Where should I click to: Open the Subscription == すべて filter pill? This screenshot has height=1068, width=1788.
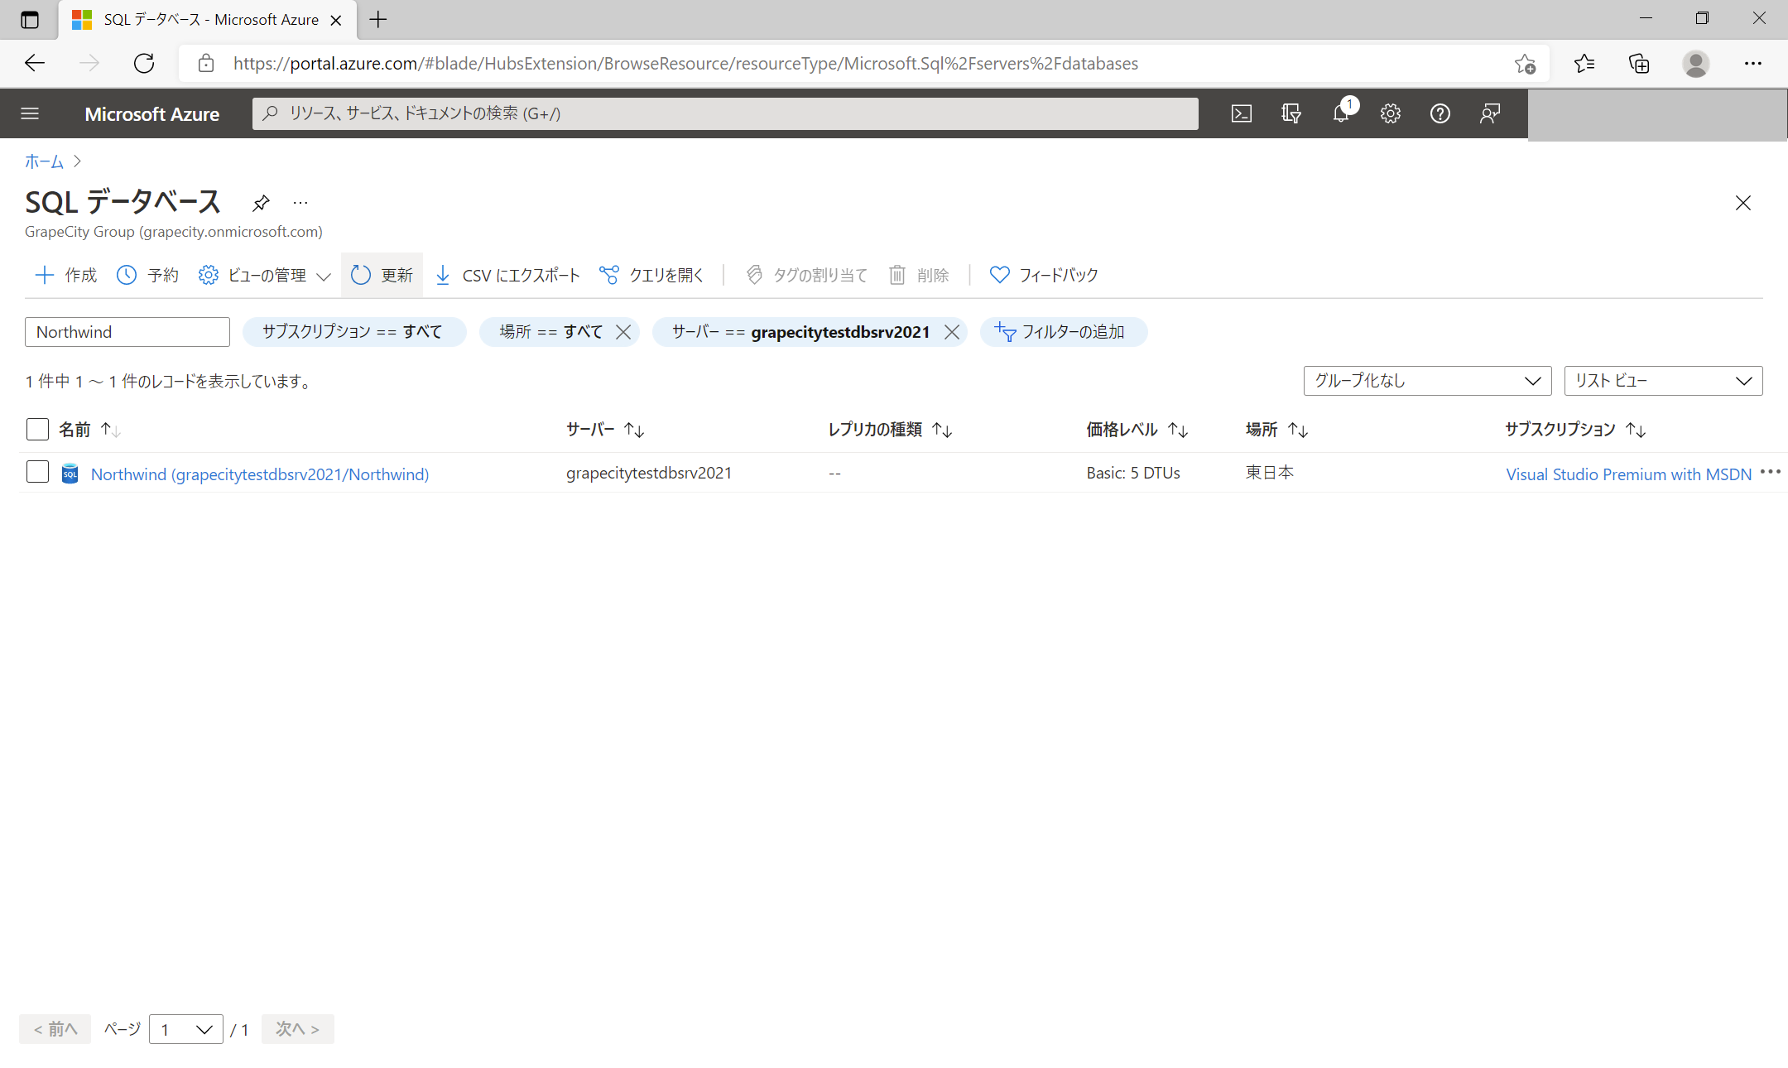[353, 332]
